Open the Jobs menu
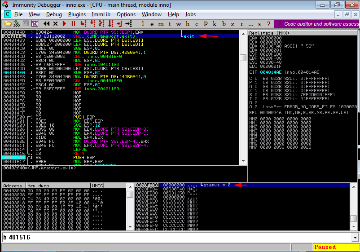The height and width of the screenshot is (252, 360). [x=190, y=14]
